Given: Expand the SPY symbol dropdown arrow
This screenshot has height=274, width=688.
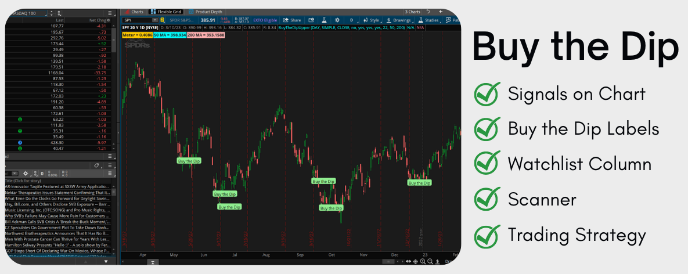Looking at the screenshot, I should (x=155, y=20).
